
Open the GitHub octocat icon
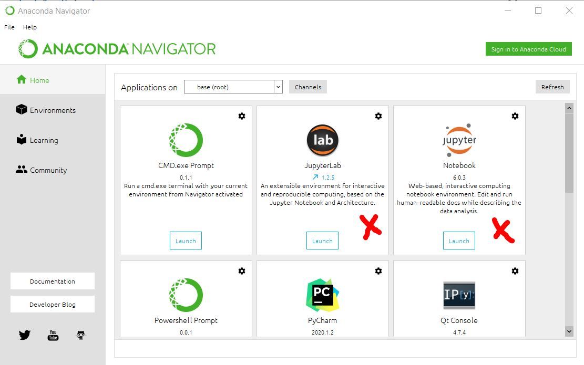(x=81, y=335)
